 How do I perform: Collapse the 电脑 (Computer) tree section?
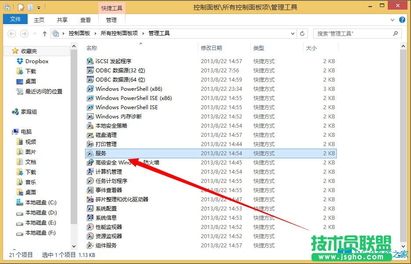pyautogui.click(x=8, y=132)
